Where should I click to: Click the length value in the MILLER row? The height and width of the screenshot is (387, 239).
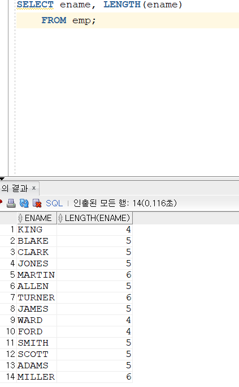coord(95,377)
